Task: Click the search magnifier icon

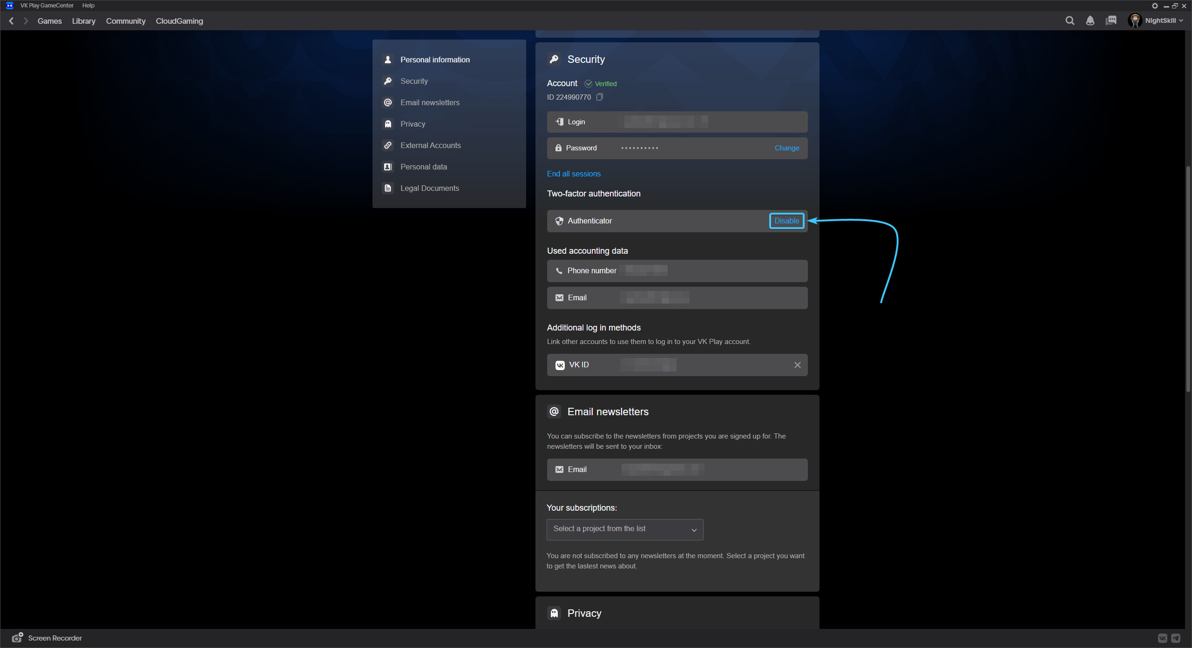Action: click(x=1070, y=20)
